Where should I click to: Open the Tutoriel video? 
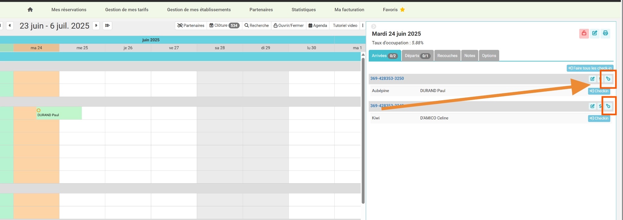click(x=345, y=26)
